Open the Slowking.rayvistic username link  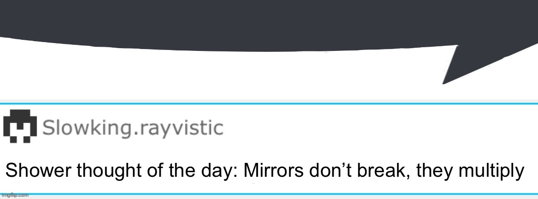click(133, 128)
